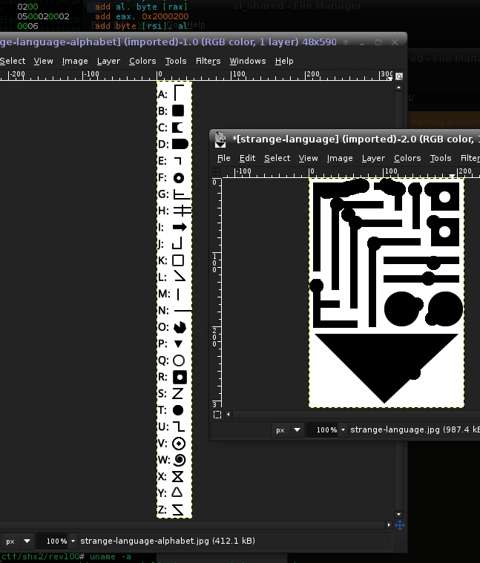Open the image menu arrow at ruler corner
The image size is (480, 563).
[217, 171]
